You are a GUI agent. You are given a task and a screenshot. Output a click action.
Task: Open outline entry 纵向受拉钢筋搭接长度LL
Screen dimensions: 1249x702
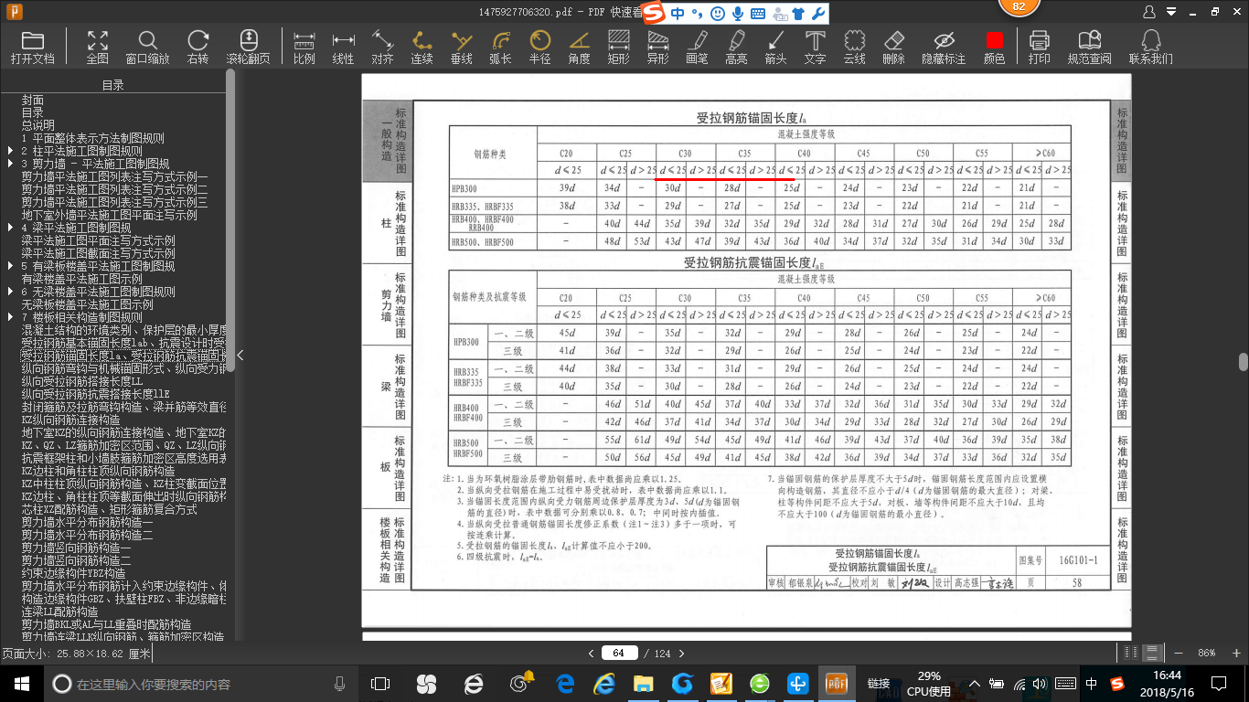coord(82,381)
